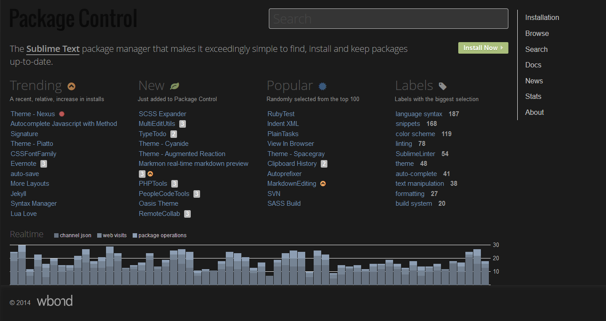The width and height of the screenshot is (606, 321).
Task: Open the RubyTest package link
Action: tap(281, 114)
